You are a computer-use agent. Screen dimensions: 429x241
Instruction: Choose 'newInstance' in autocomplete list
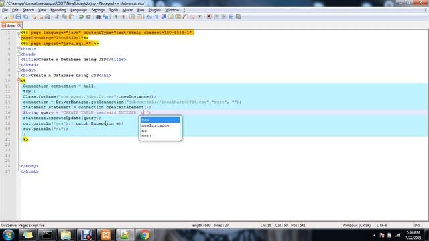pos(160,125)
